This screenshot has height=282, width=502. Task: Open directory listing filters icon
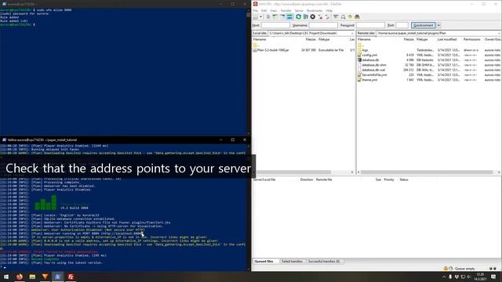(x=336, y=16)
